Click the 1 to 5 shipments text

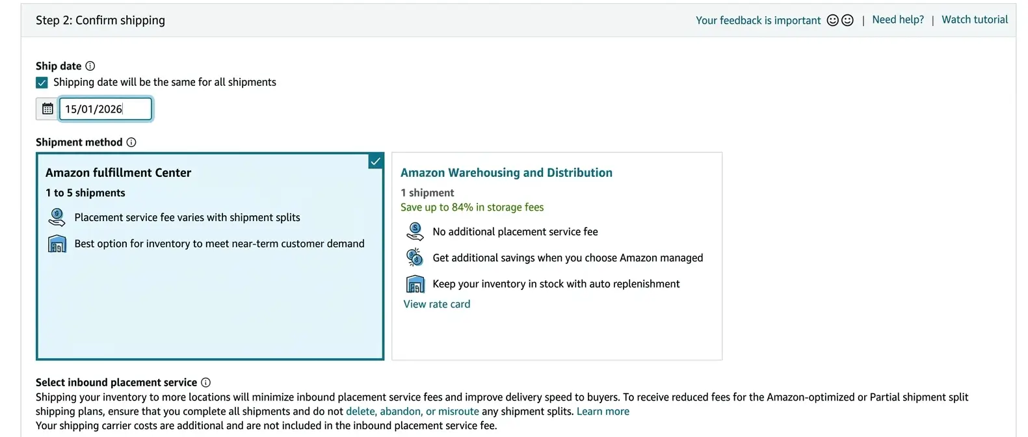point(85,192)
